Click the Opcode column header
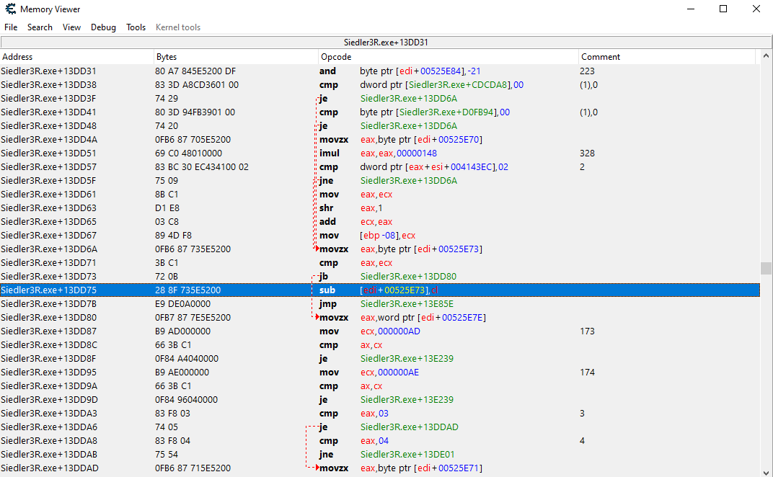This screenshot has height=477, width=773. tap(449, 57)
